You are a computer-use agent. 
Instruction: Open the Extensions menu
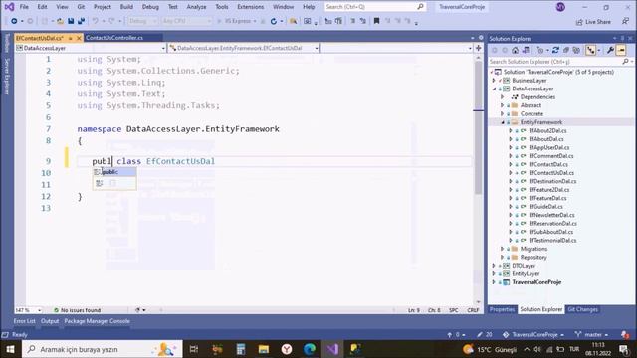[250, 7]
